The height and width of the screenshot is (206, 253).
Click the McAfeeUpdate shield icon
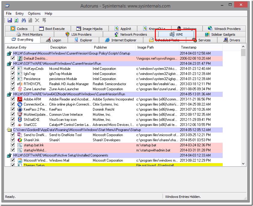(x=20, y=115)
